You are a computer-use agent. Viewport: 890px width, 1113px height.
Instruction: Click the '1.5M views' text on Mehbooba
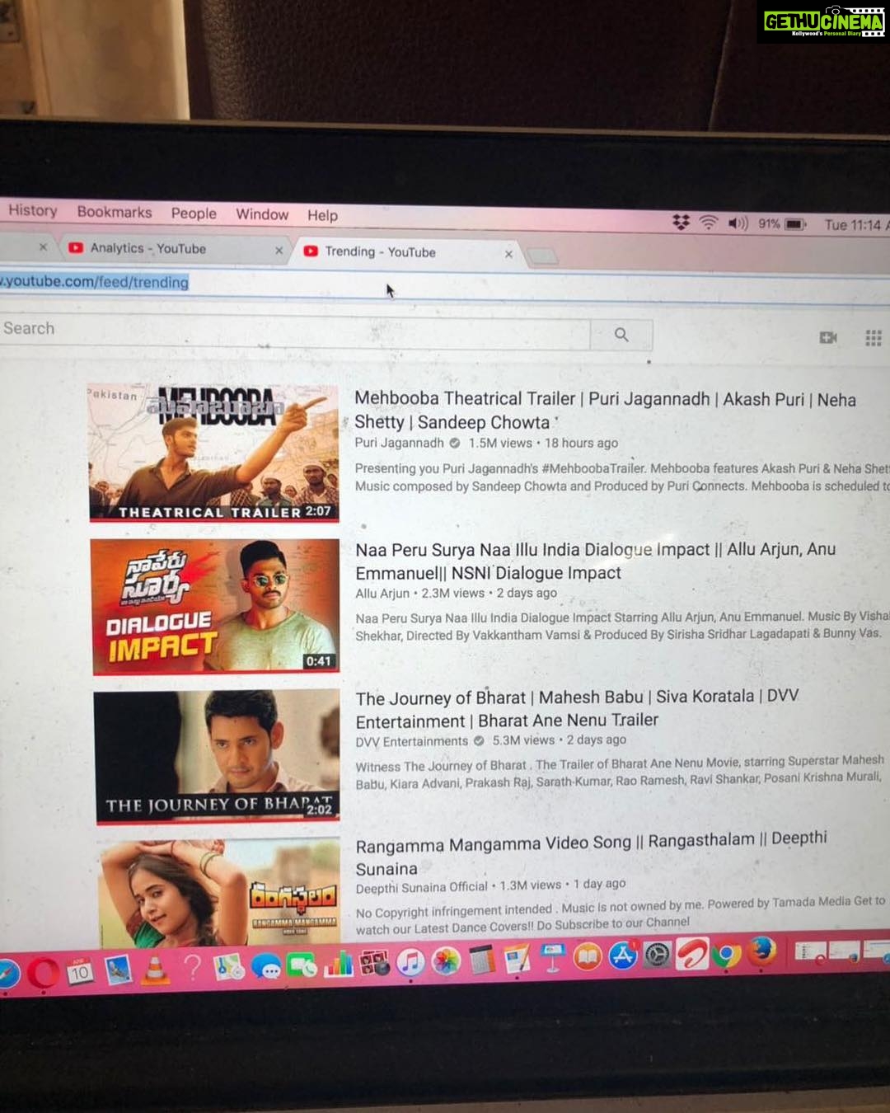[x=500, y=443]
